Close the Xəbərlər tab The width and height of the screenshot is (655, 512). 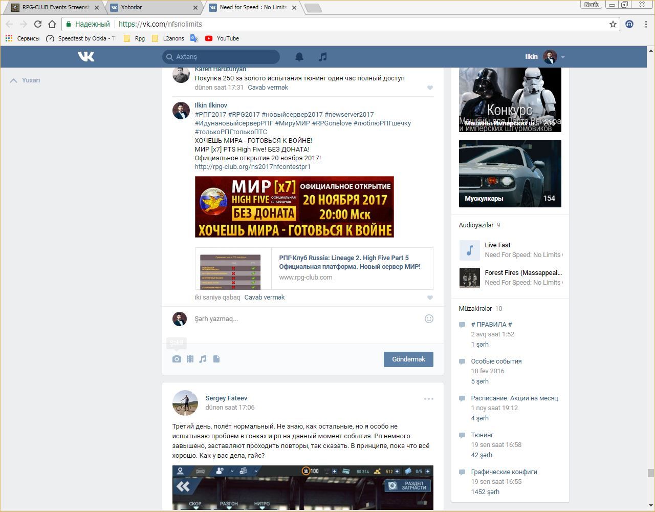point(195,8)
